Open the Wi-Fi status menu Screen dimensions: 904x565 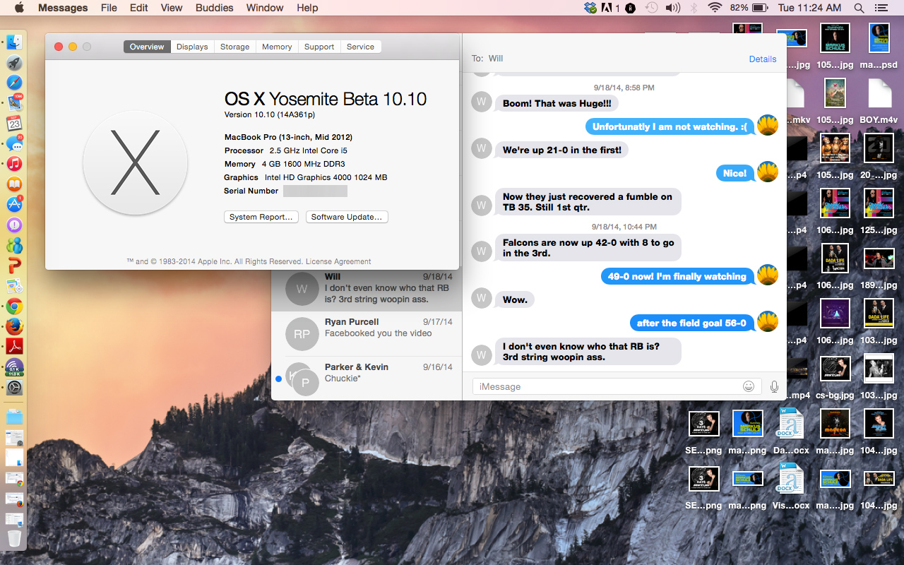[715, 8]
